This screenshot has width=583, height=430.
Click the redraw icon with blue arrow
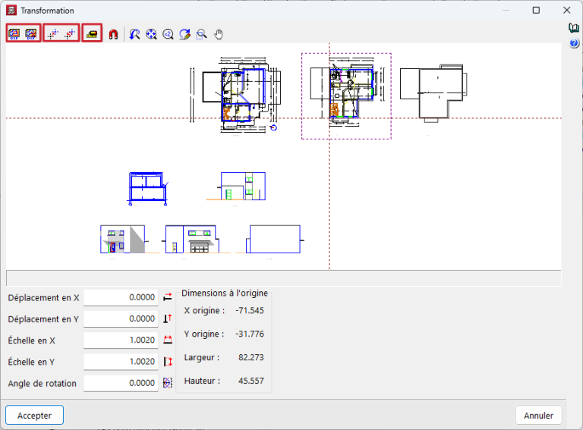(184, 34)
